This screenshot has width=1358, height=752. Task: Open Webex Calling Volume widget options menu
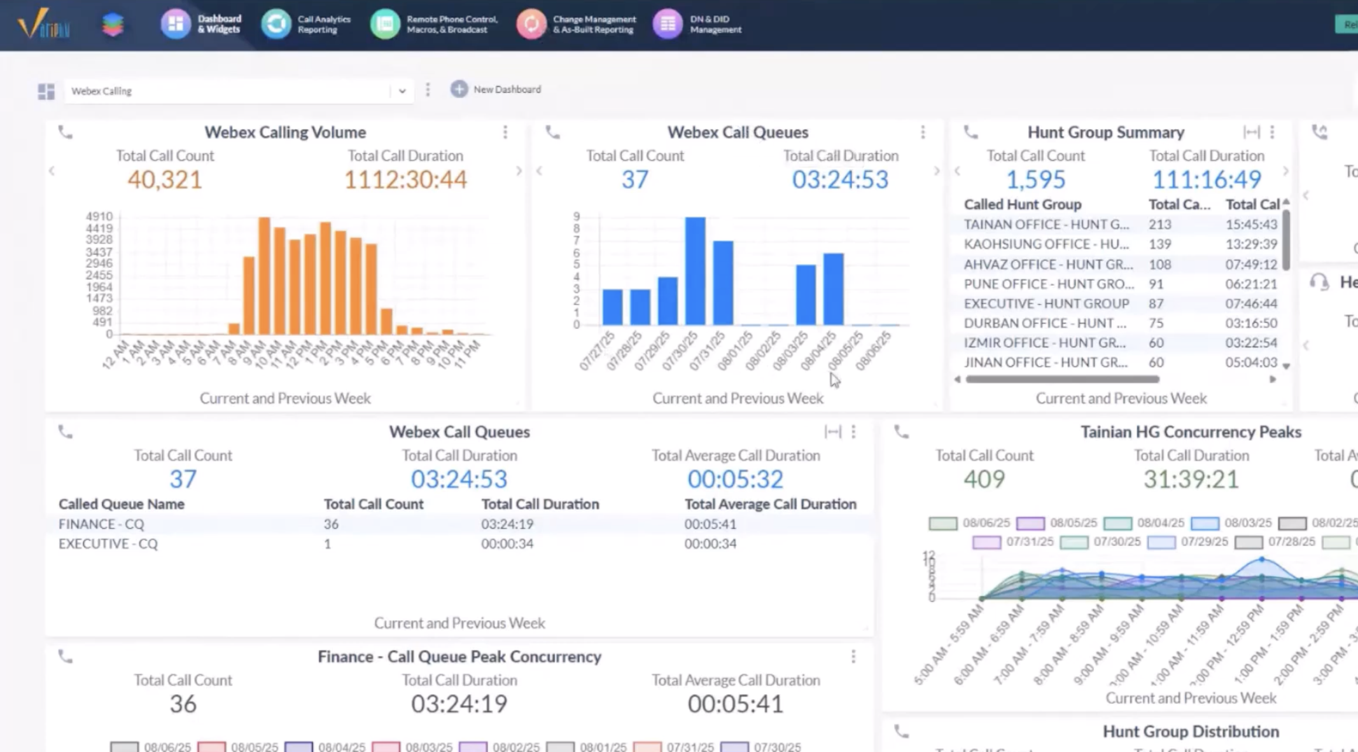click(x=505, y=132)
